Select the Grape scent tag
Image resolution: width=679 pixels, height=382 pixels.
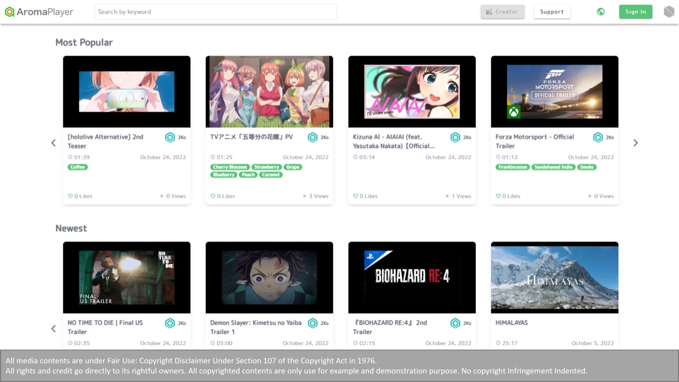[x=293, y=167]
